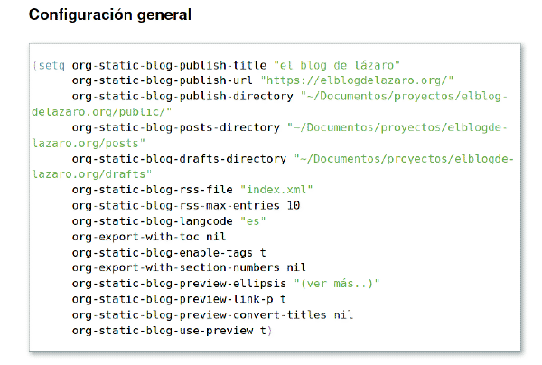Click 'org-static-blog-publish-url' variable name
This screenshot has width=542, height=365.
pyautogui.click(x=162, y=80)
